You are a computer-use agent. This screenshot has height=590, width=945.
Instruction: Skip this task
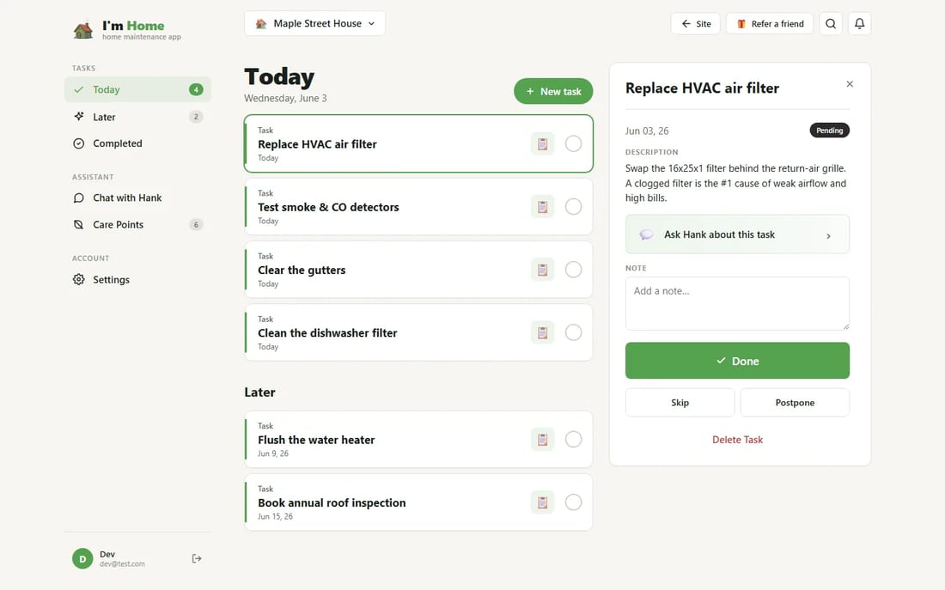coord(680,403)
